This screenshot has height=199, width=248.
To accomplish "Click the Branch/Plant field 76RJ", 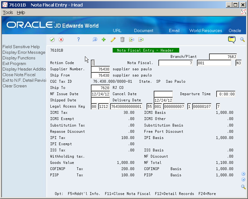I will [x=223, y=57].
